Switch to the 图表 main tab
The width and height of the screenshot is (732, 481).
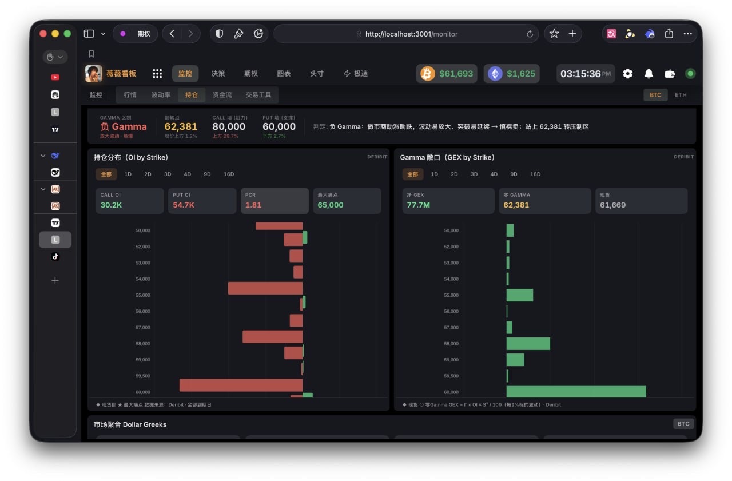(284, 74)
